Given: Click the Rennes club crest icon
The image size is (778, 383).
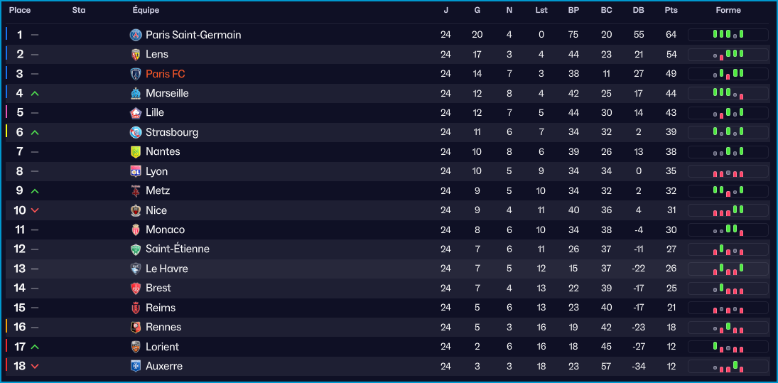Looking at the screenshot, I should pos(136,327).
